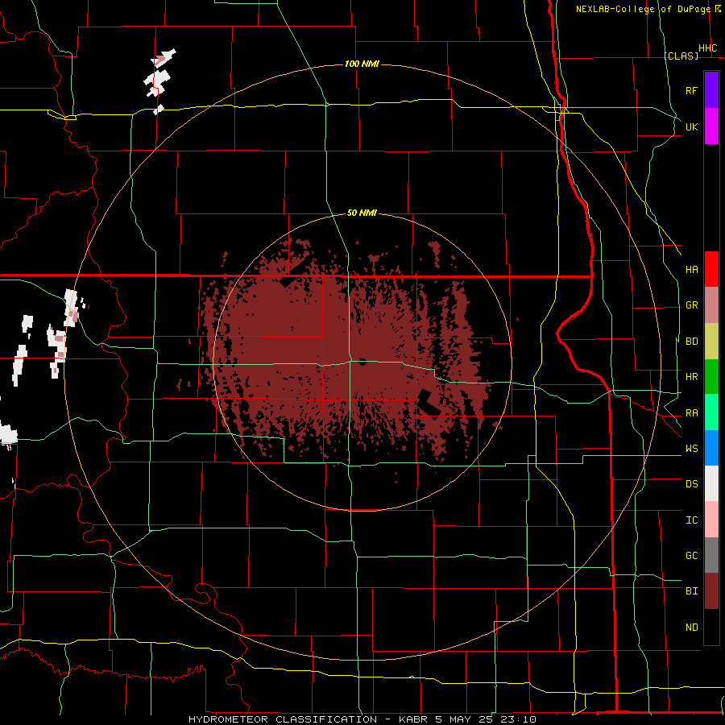Click the RF purple legend swatch
The height and width of the screenshot is (725, 725).
(711, 90)
